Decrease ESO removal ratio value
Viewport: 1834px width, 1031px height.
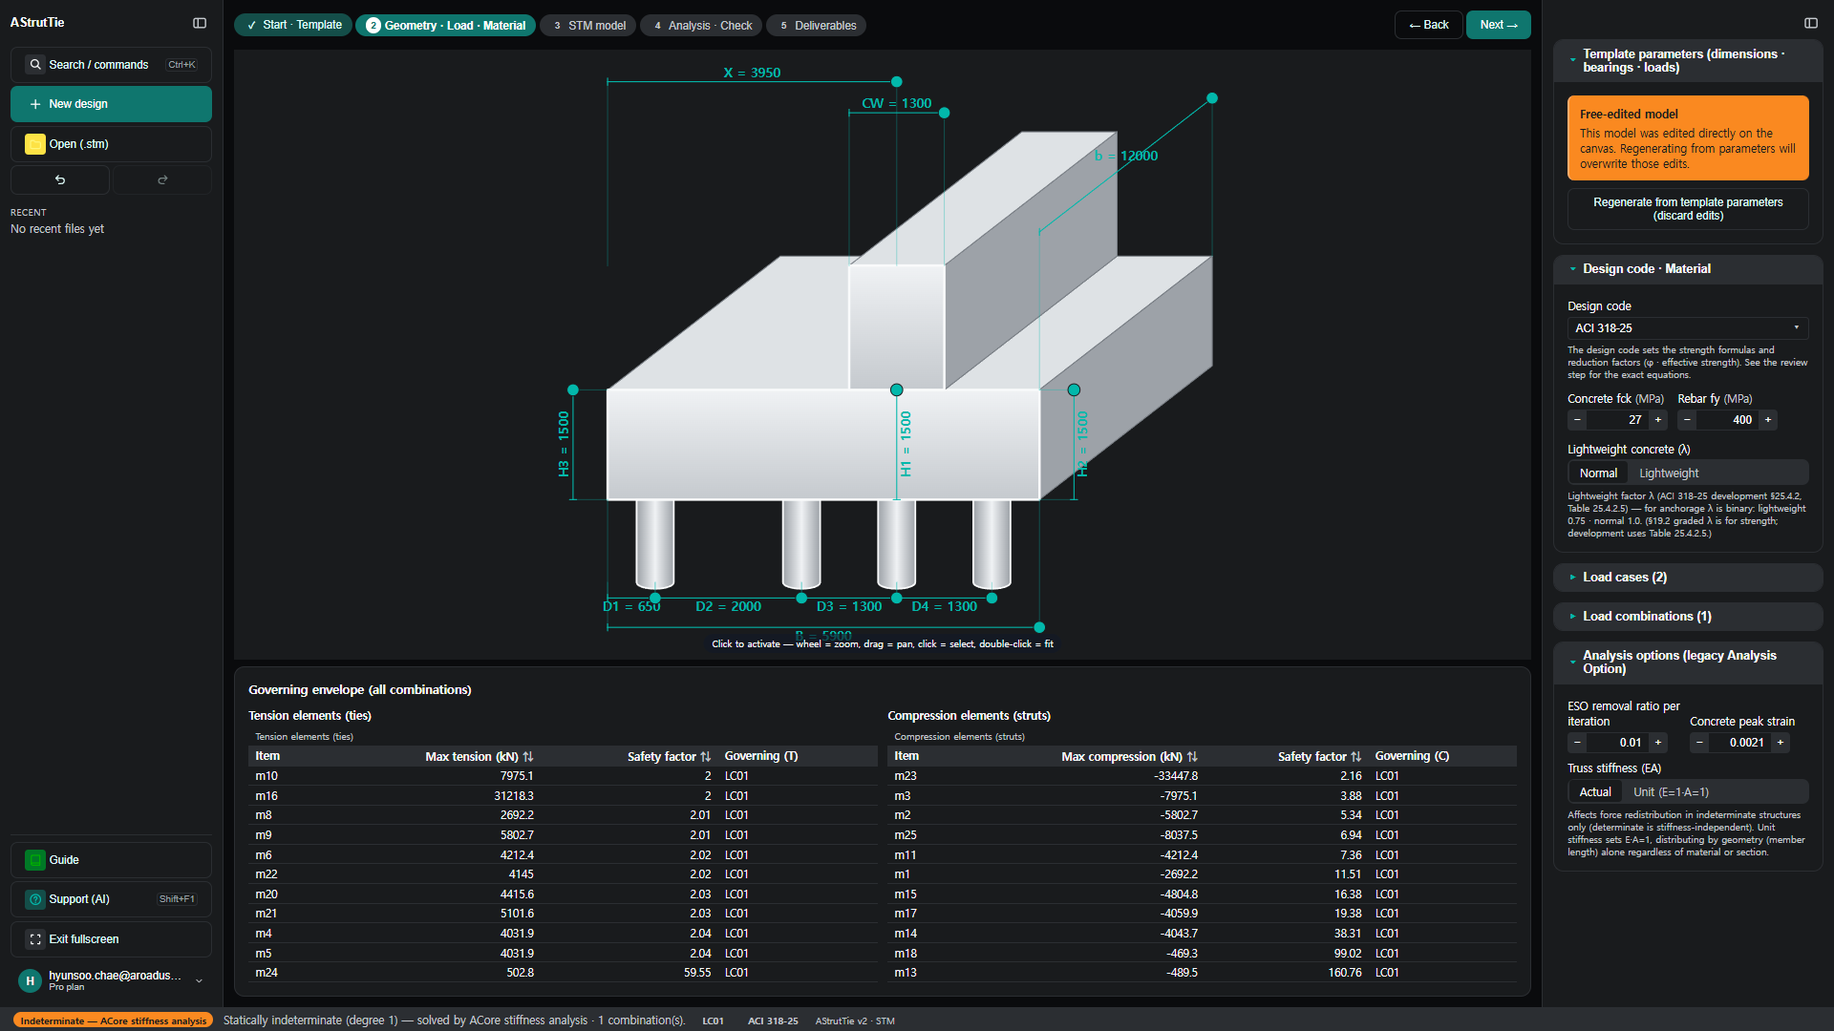click(x=1577, y=743)
